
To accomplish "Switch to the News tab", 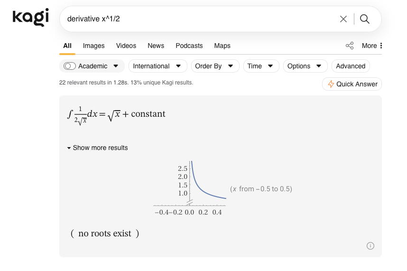I will pyautogui.click(x=156, y=46).
